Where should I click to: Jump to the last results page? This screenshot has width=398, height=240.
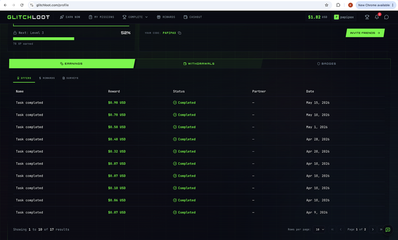click(381, 229)
